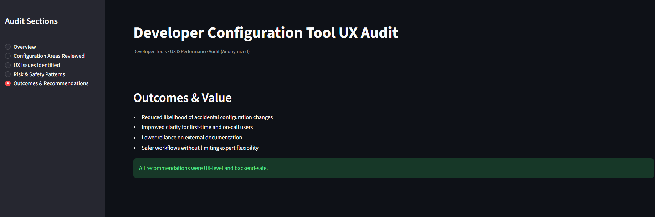Viewport: 655px width, 217px height.
Task: Click the Outcomes & Recommendations label text
Action: pyautogui.click(x=51, y=83)
